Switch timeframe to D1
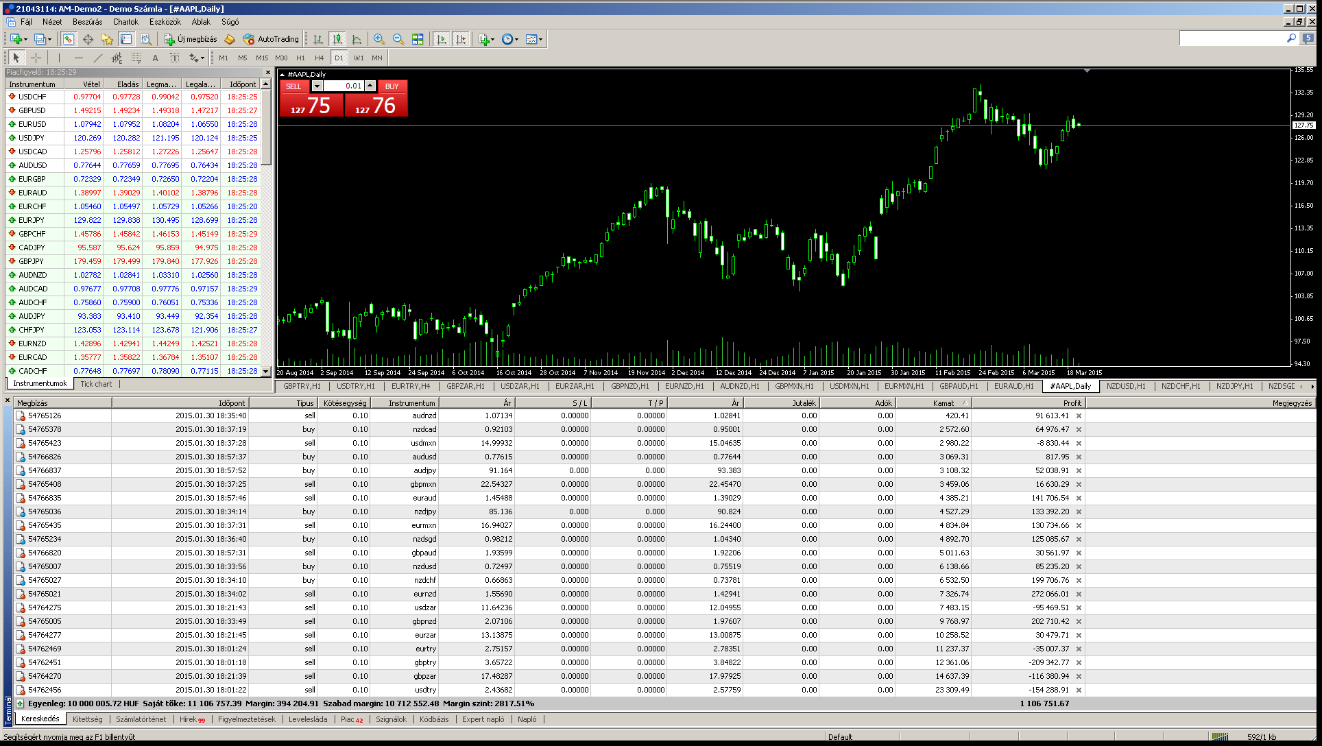 point(339,58)
